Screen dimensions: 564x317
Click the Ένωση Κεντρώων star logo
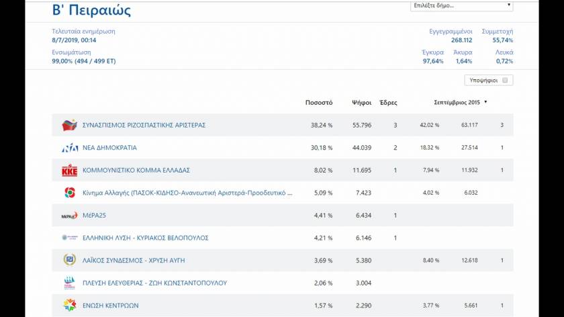(x=70, y=306)
